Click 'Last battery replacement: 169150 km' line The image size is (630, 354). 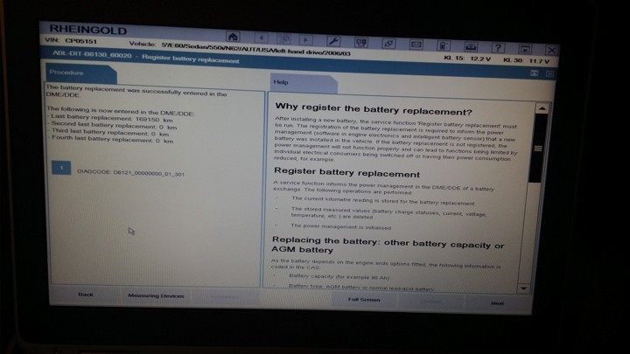[x=112, y=118]
